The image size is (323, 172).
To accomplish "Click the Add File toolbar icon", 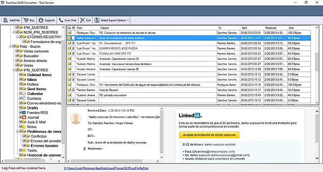I will (x=6, y=20).
